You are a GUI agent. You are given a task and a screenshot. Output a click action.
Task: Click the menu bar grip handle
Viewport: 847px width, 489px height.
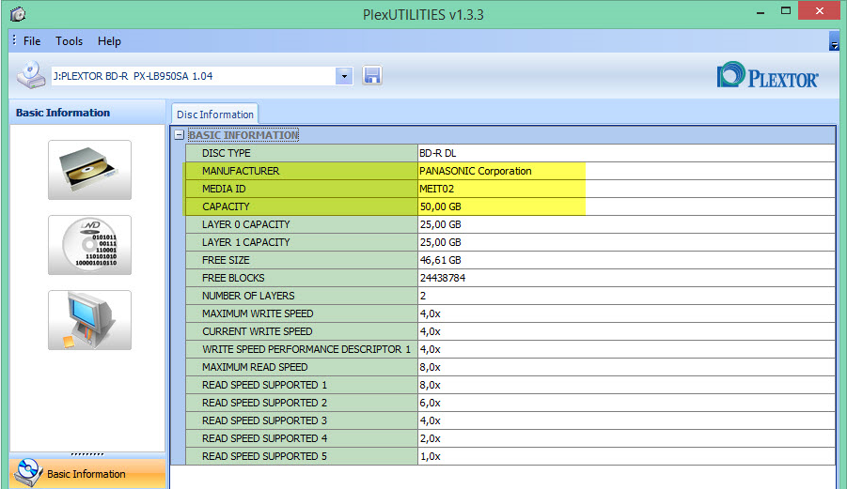pyautogui.click(x=14, y=40)
